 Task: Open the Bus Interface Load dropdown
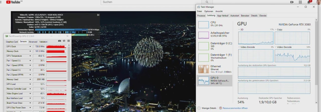coord(30,98)
